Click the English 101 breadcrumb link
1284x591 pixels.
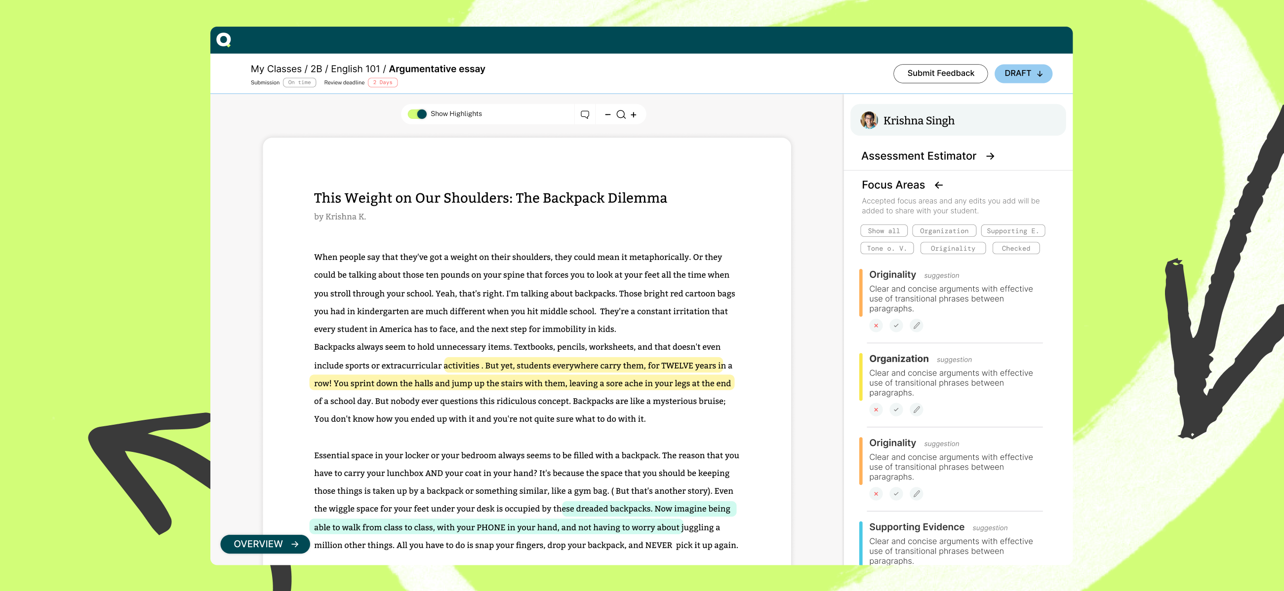tap(355, 69)
